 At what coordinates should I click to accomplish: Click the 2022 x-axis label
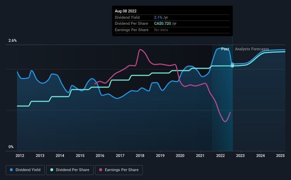[220, 156]
